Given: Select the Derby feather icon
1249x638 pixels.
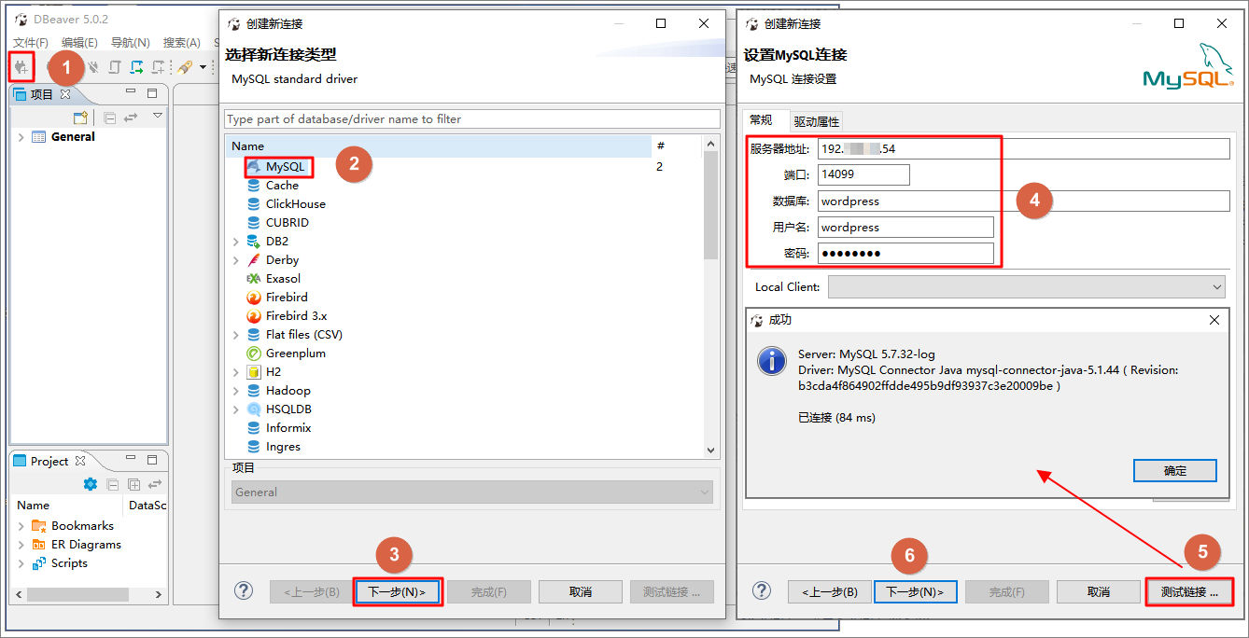Looking at the screenshot, I should 254,260.
